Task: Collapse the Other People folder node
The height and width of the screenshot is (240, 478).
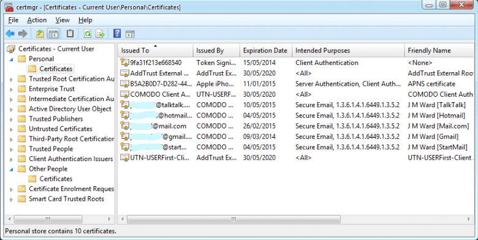Action: click(11, 169)
